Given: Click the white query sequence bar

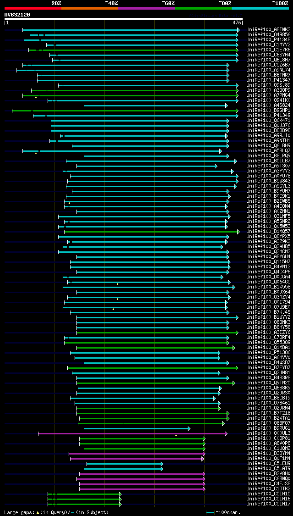Looking at the screenshot, I should [124, 19].
